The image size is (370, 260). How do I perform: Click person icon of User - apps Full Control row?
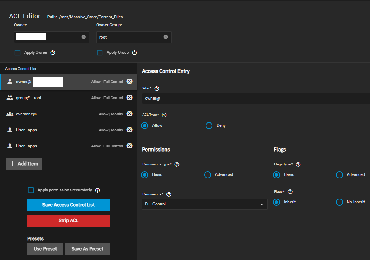click(10, 146)
